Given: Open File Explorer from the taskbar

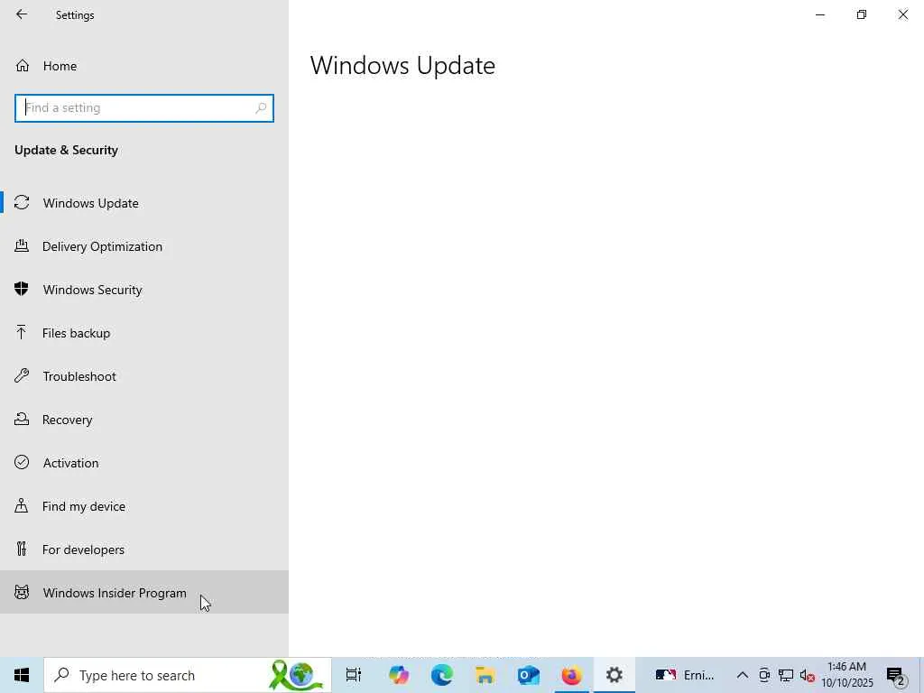Looking at the screenshot, I should coord(485,675).
